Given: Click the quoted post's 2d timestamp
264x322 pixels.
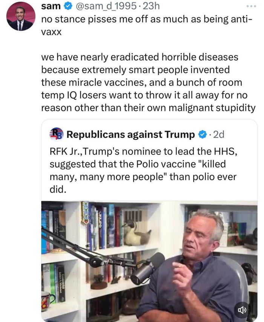Looking at the screenshot, I should [x=218, y=135].
